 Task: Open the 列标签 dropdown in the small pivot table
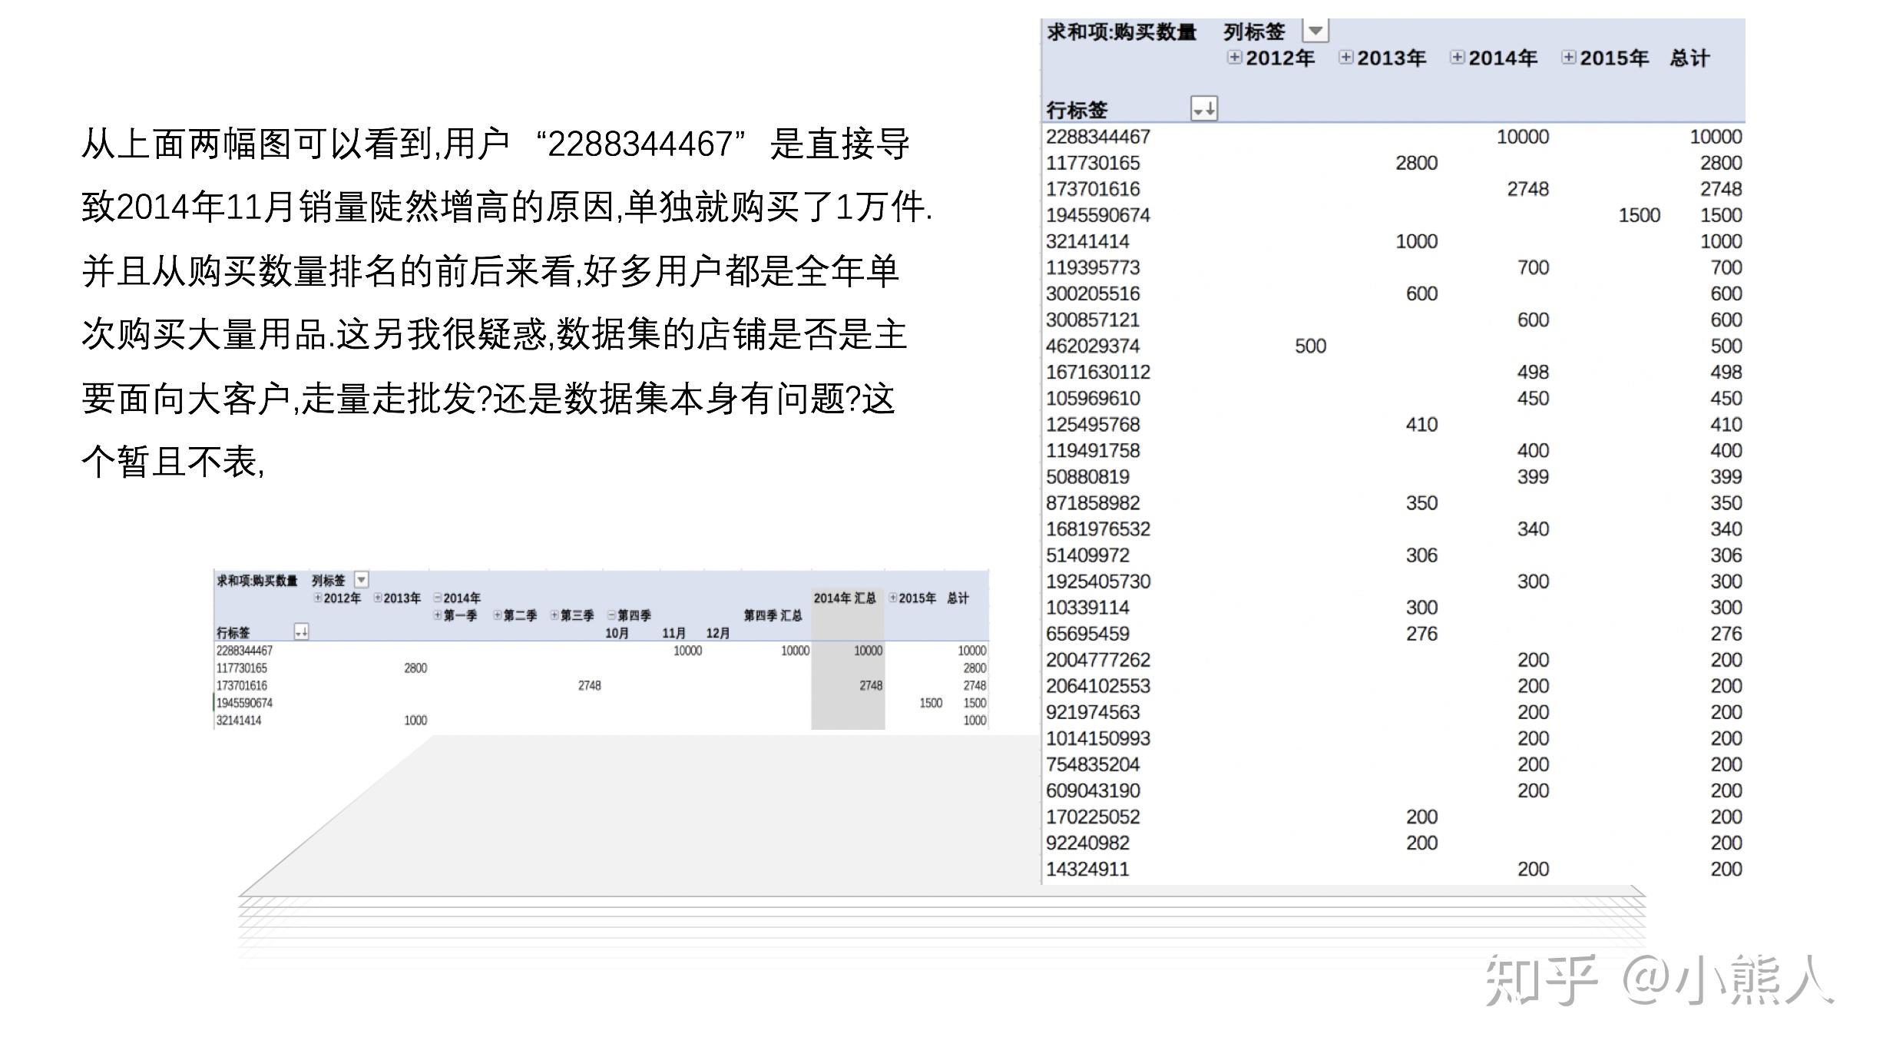(x=361, y=580)
